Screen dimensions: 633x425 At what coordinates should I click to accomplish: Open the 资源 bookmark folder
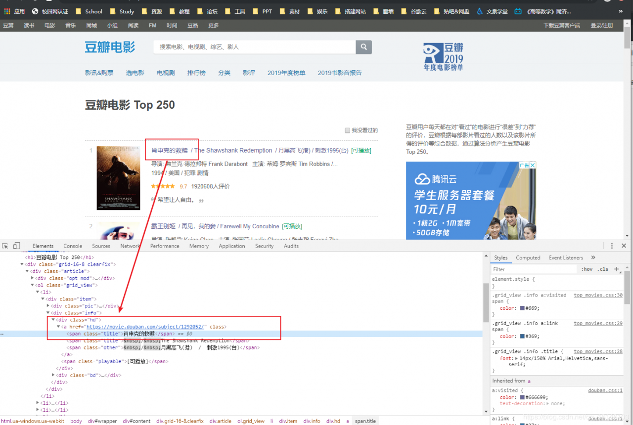click(x=151, y=11)
